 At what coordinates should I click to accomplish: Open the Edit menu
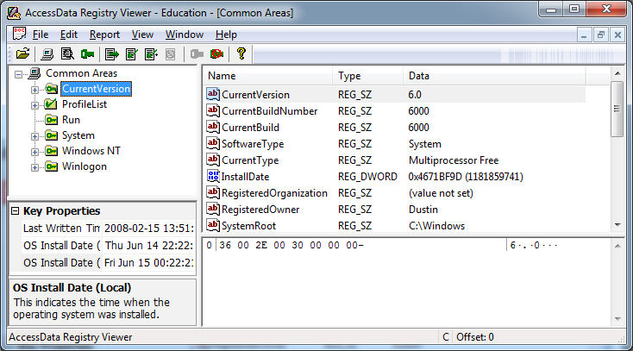click(x=69, y=34)
